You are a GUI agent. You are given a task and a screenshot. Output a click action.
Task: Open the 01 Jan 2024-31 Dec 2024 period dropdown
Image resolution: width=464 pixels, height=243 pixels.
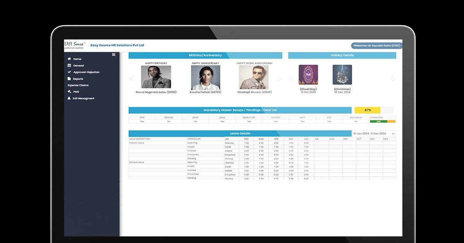374,133
